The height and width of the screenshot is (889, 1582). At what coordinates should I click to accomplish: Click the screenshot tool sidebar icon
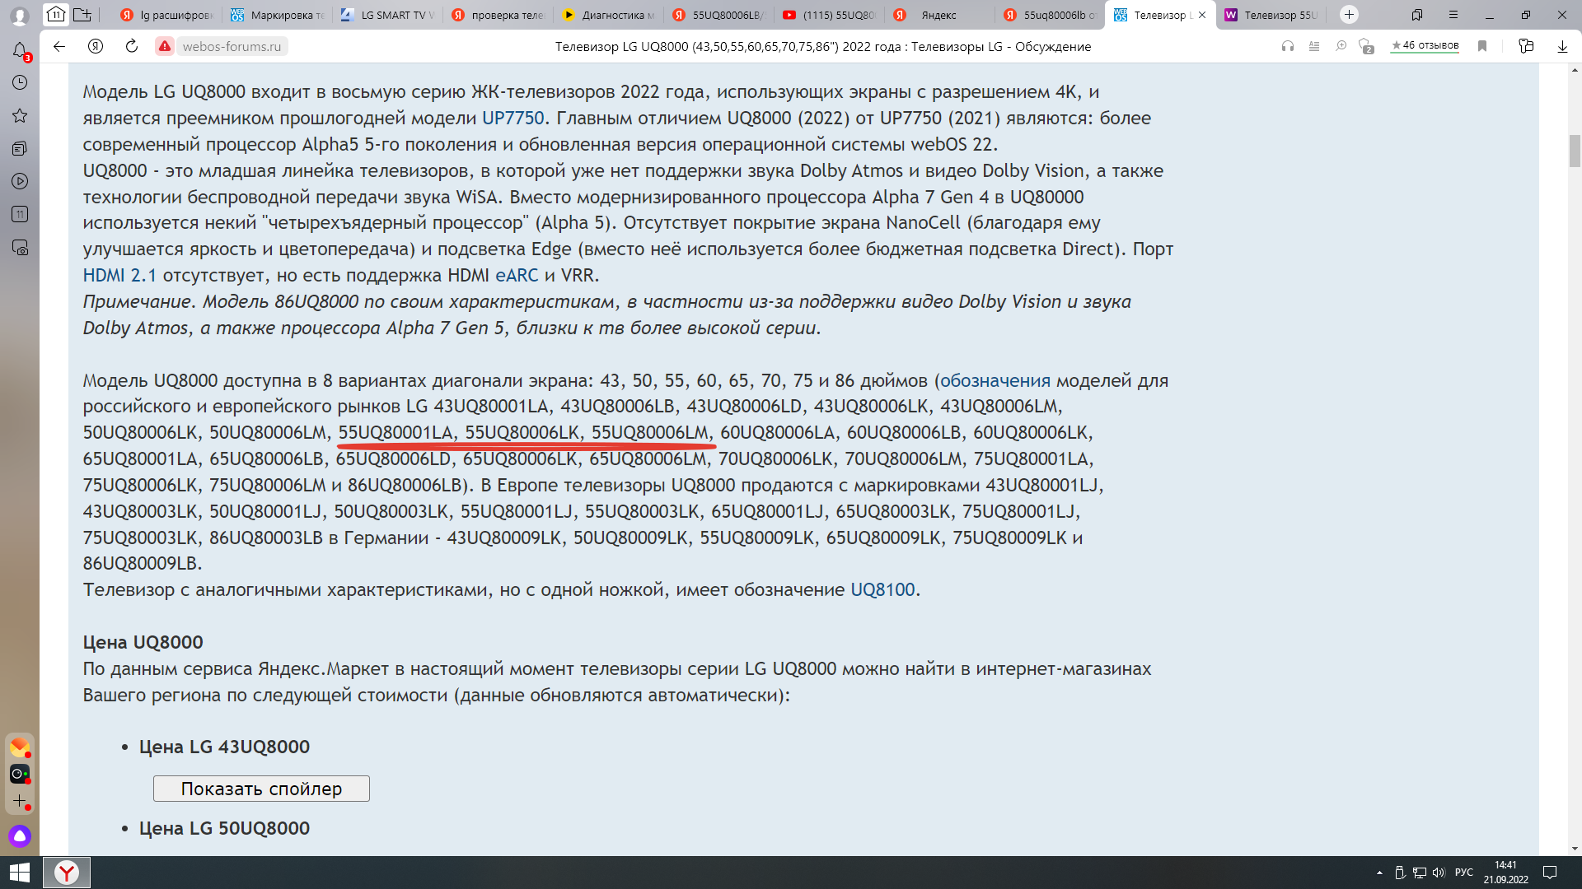tap(20, 247)
